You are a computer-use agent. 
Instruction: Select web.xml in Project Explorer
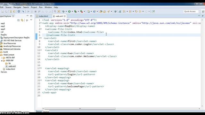[x=12, y=66]
